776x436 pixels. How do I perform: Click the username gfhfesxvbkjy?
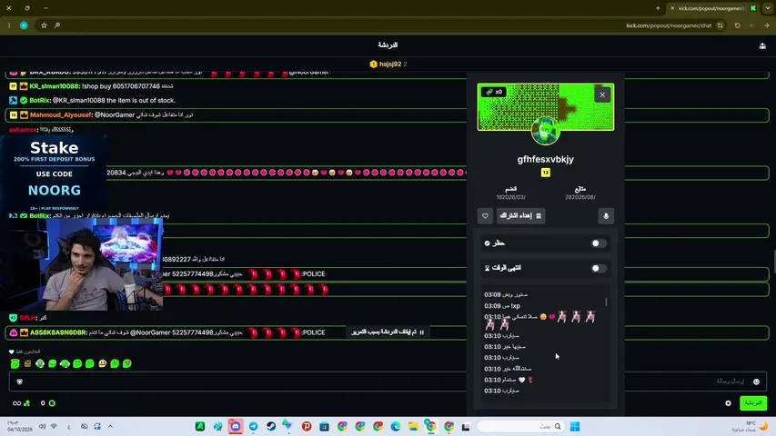545,159
